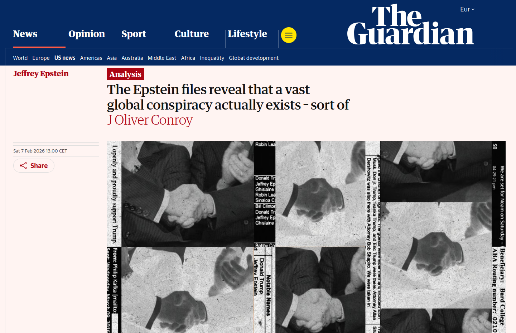This screenshot has width=516, height=333.
Task: Open the News section tab
Action: [25, 34]
